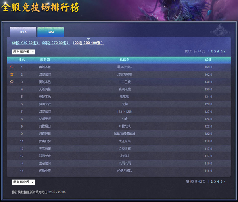Go to page 5 in top pagination
238x202 pixels.
tap(221, 52)
